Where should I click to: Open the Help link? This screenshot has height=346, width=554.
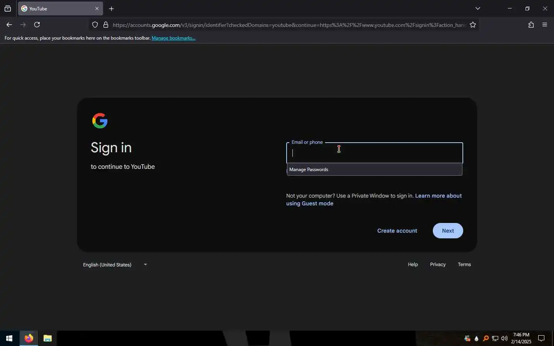413,264
